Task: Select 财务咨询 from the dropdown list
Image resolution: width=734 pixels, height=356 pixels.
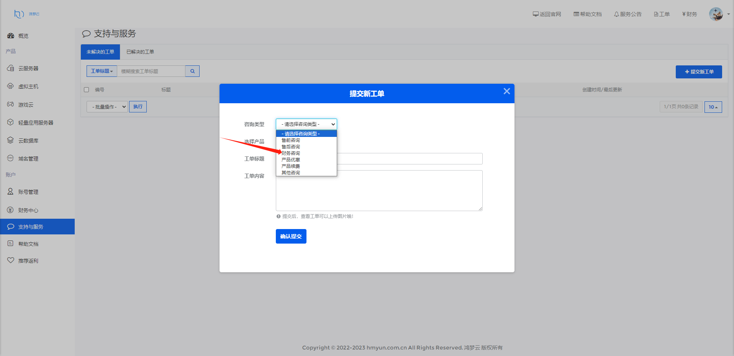Action: [x=291, y=153]
